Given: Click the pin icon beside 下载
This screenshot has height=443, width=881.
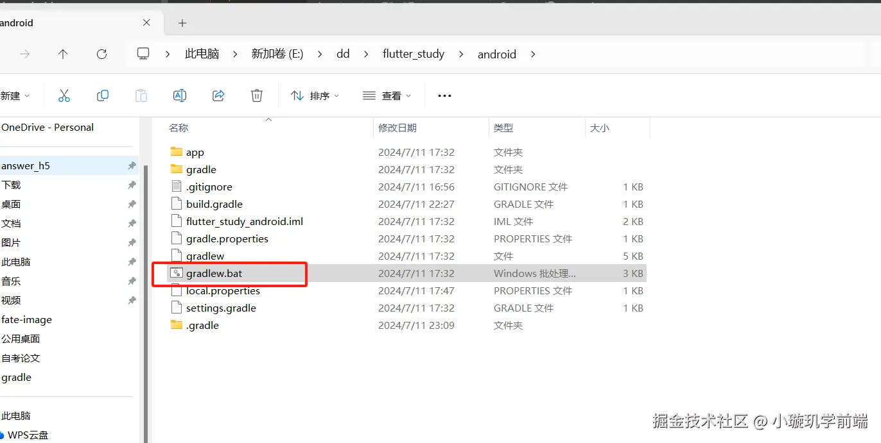Looking at the screenshot, I should pyautogui.click(x=132, y=185).
